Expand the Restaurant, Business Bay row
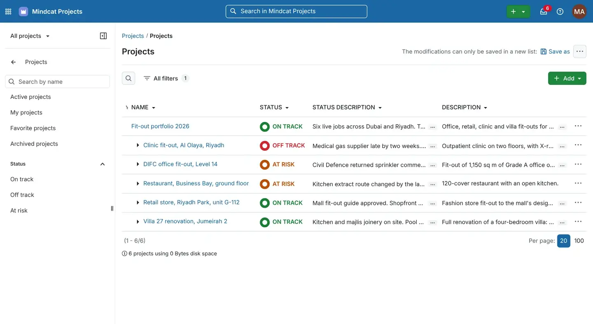 pyautogui.click(x=138, y=184)
